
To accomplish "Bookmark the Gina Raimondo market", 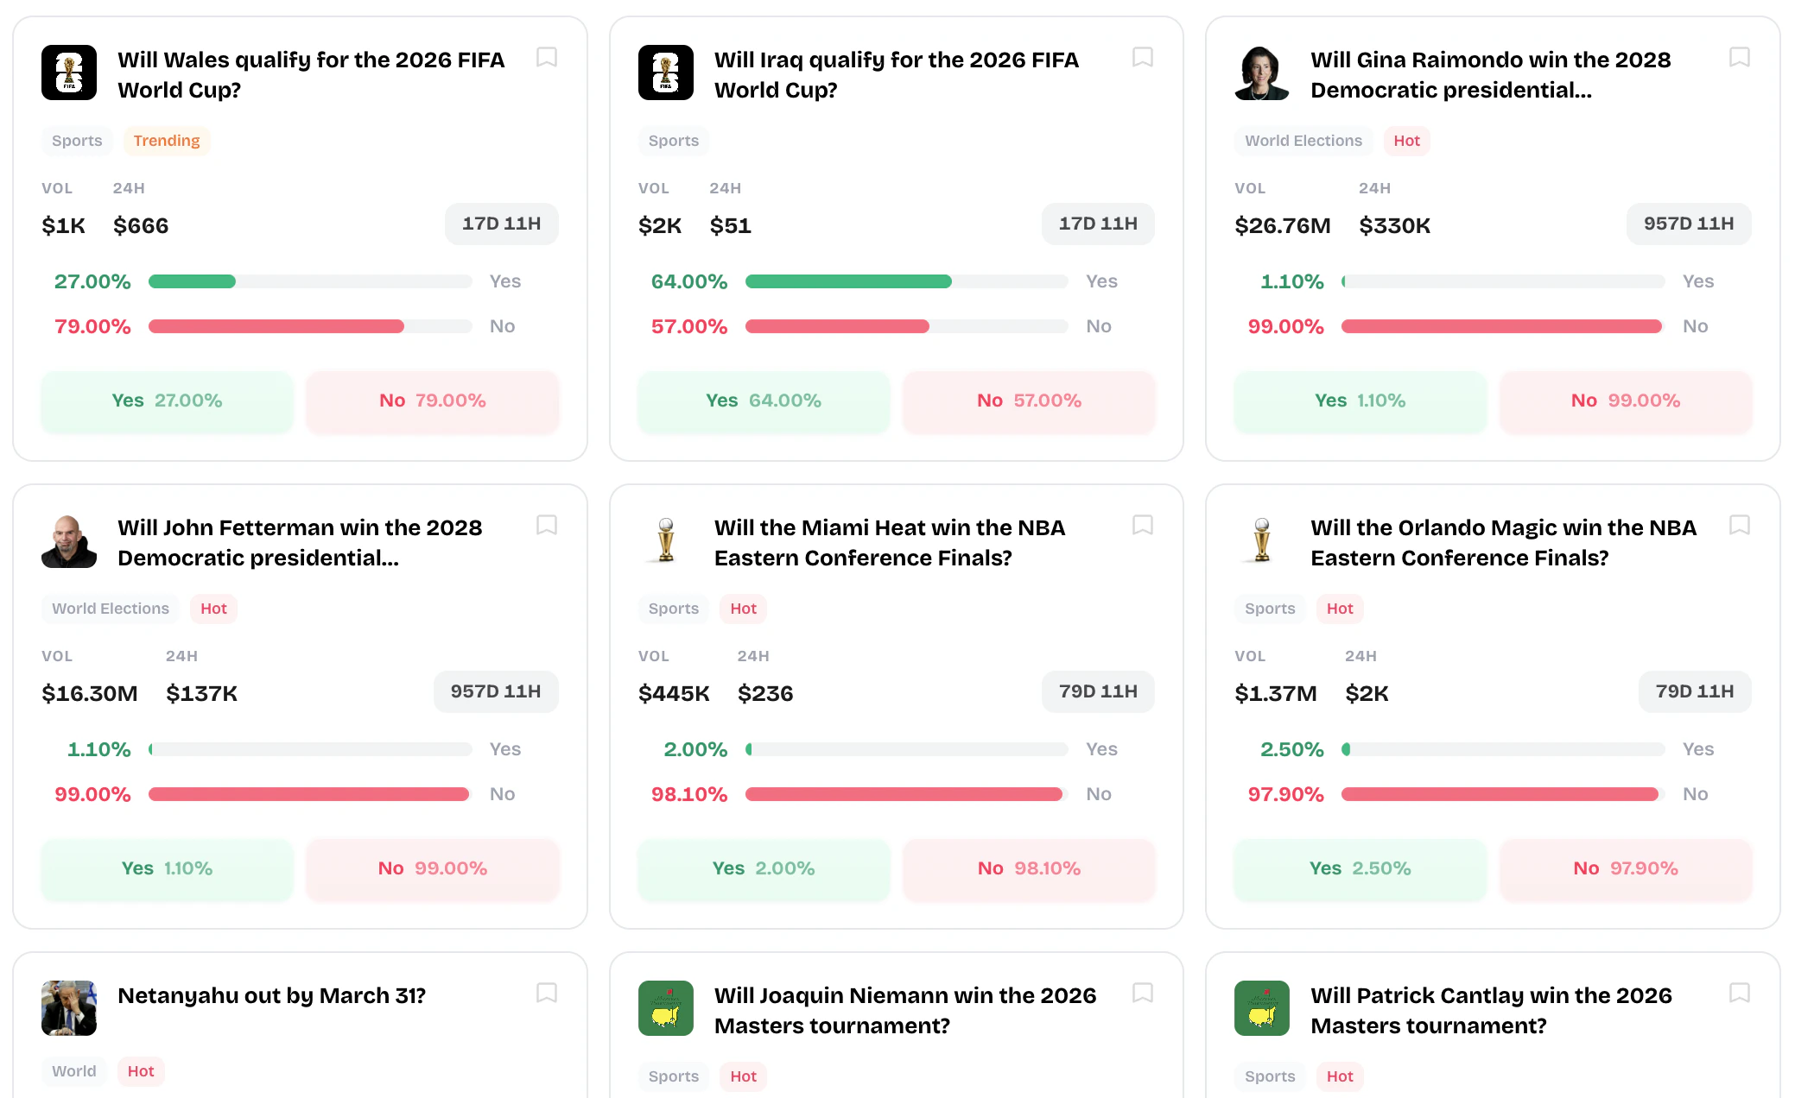I will pos(1740,58).
